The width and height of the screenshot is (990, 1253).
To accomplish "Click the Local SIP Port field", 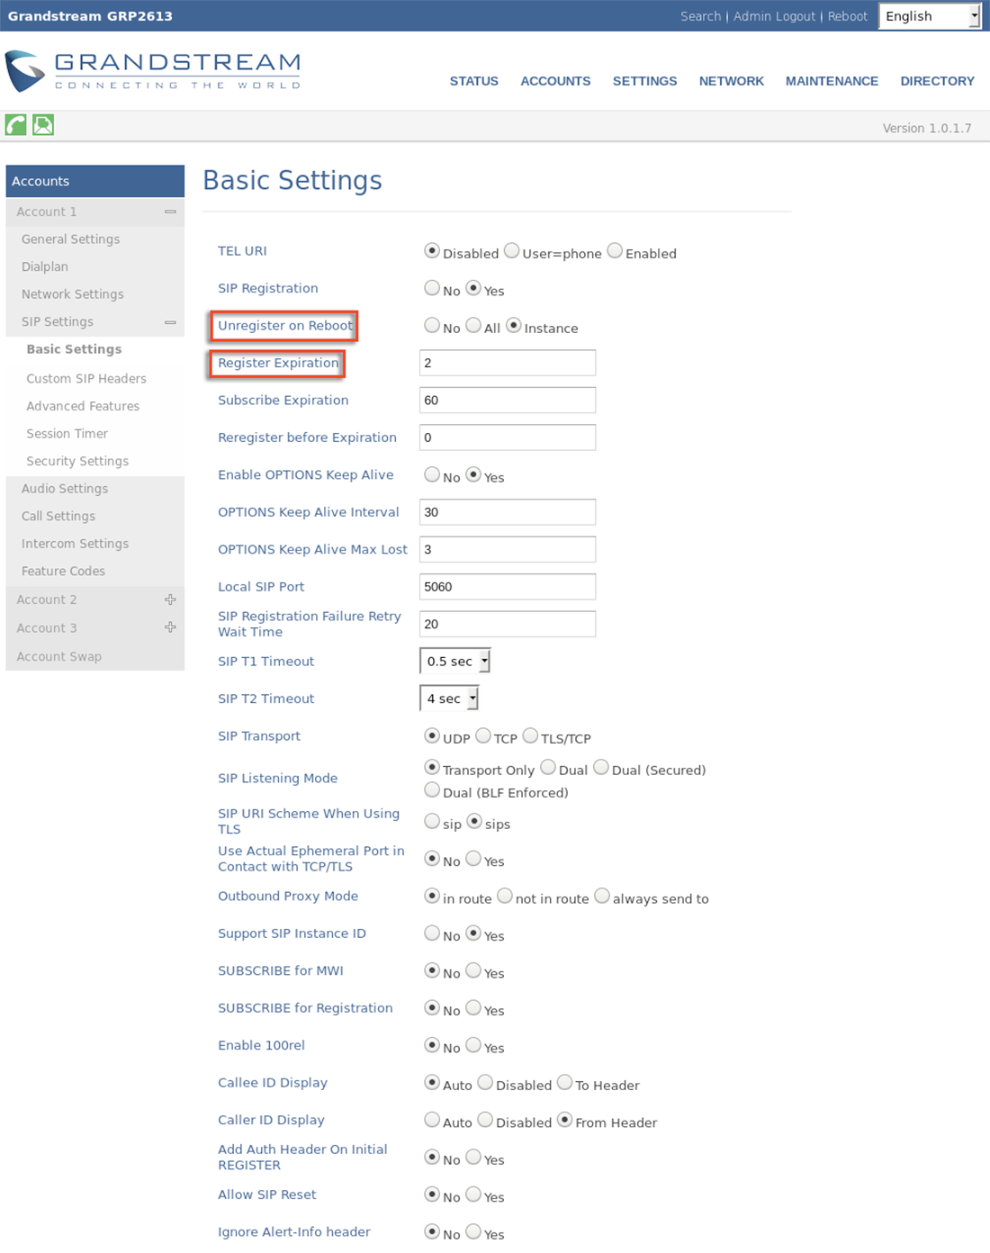I will coord(508,587).
